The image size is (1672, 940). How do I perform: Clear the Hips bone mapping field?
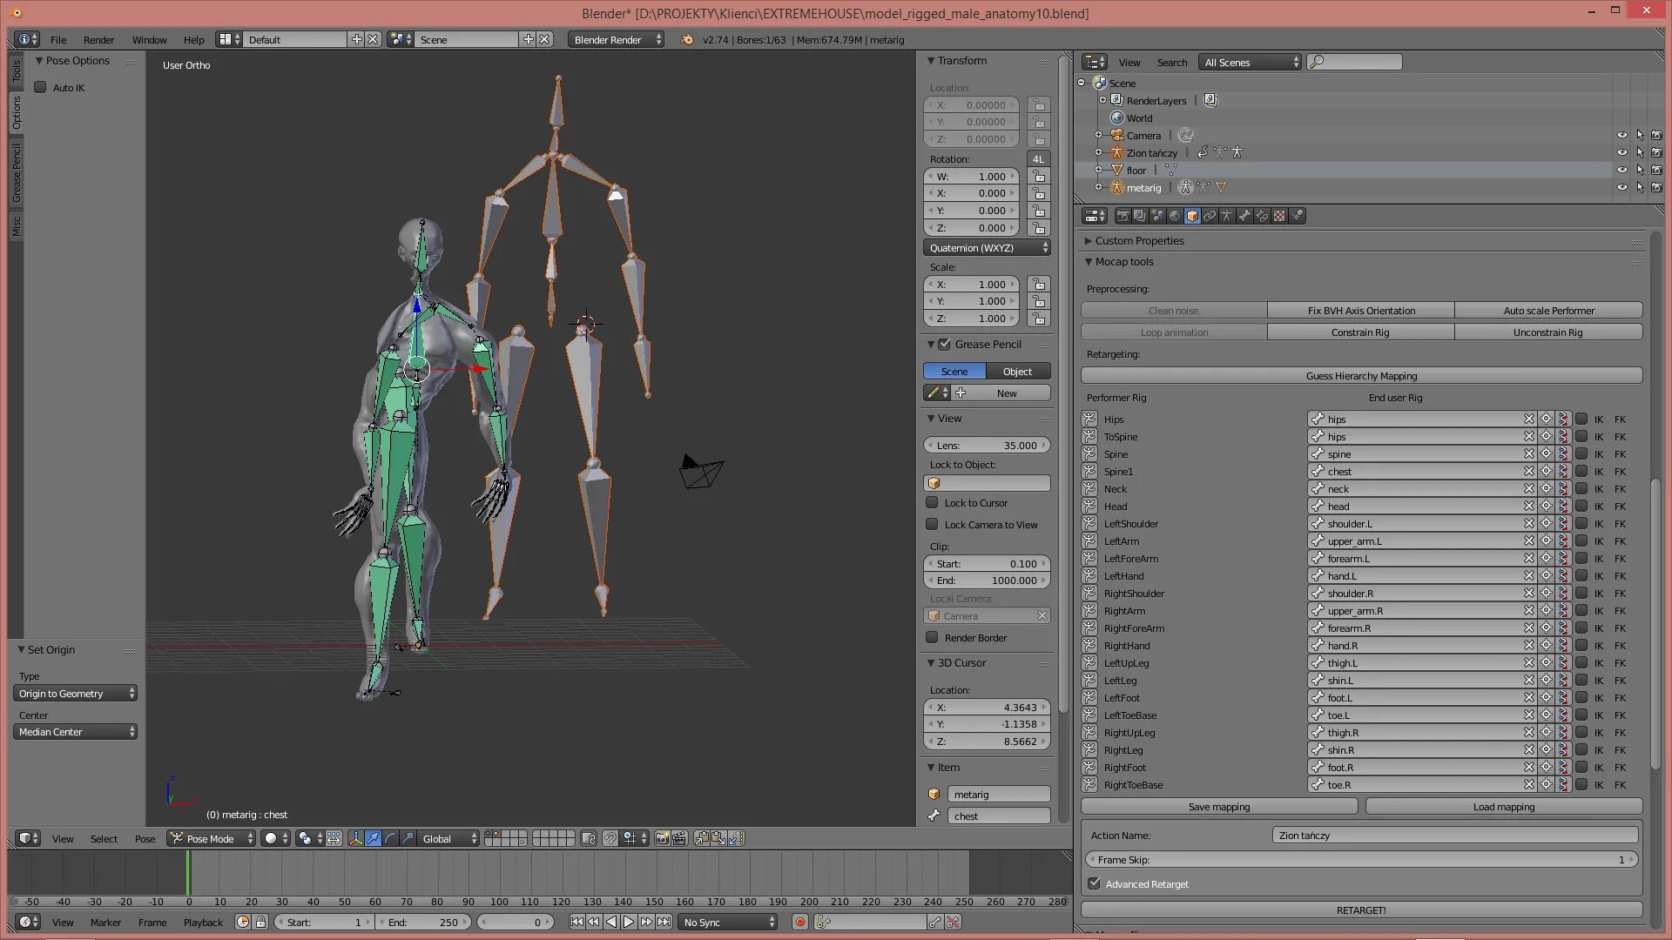click(x=1528, y=419)
